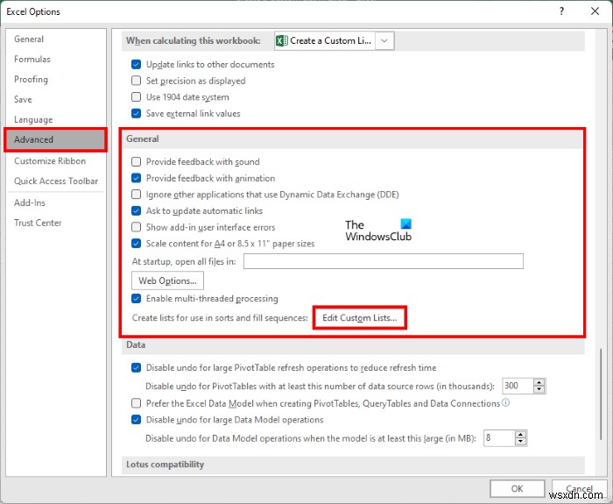The height and width of the screenshot is (504, 613).
Task: Toggle Disable undo for large Data Model operations
Action: coord(136,420)
